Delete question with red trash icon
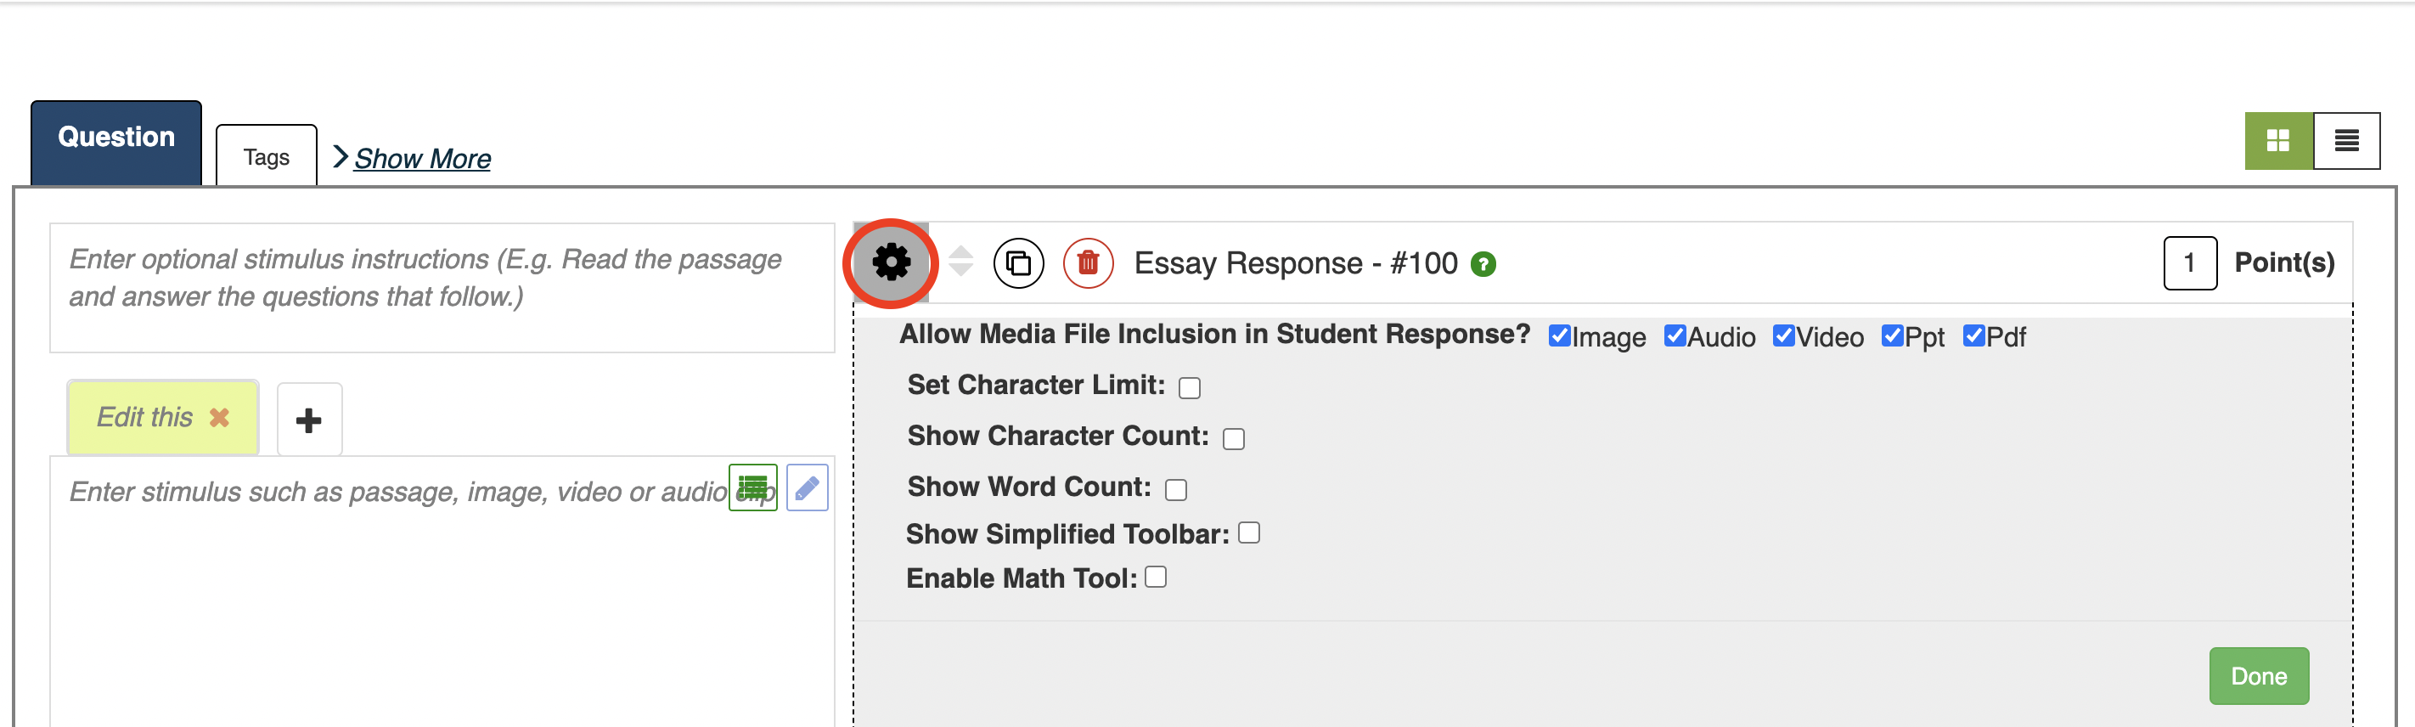This screenshot has width=2415, height=727. (1088, 263)
